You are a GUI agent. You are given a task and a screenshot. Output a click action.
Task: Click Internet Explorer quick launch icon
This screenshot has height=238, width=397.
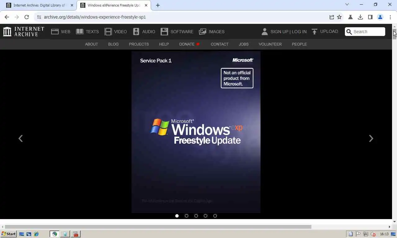36,234
